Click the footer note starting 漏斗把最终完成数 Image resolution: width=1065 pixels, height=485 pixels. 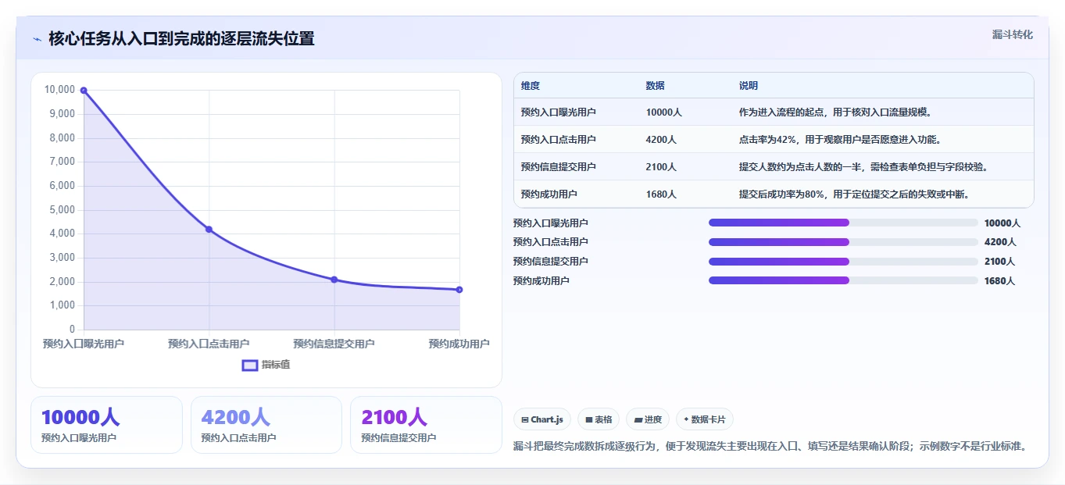770,447
